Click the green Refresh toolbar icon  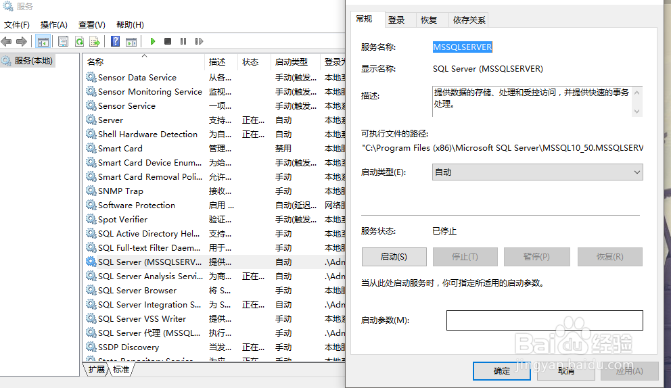click(x=79, y=41)
